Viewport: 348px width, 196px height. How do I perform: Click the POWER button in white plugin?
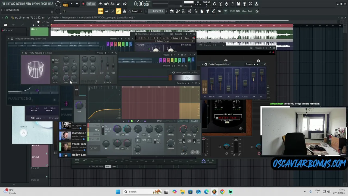point(23,133)
